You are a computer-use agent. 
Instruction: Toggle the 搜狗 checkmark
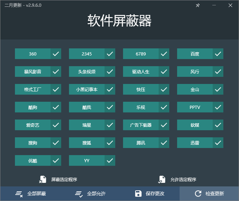click(x=56, y=143)
